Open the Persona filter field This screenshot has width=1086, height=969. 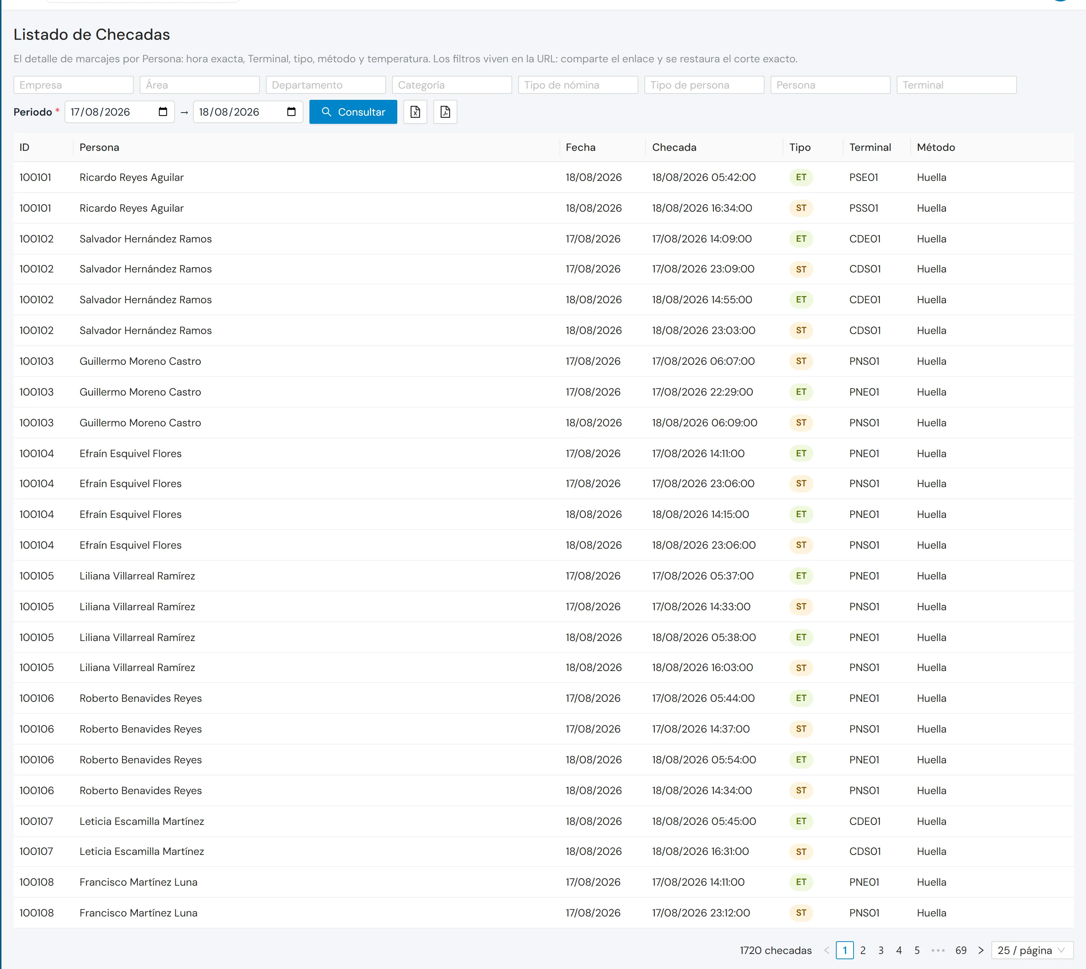pos(830,85)
